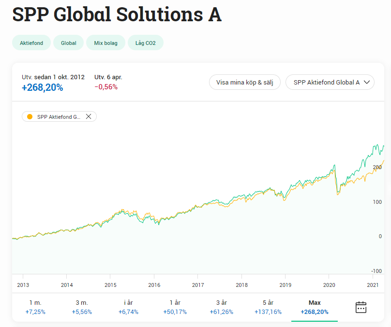
Task: Select the 1 m. period tab
Action: (35, 307)
